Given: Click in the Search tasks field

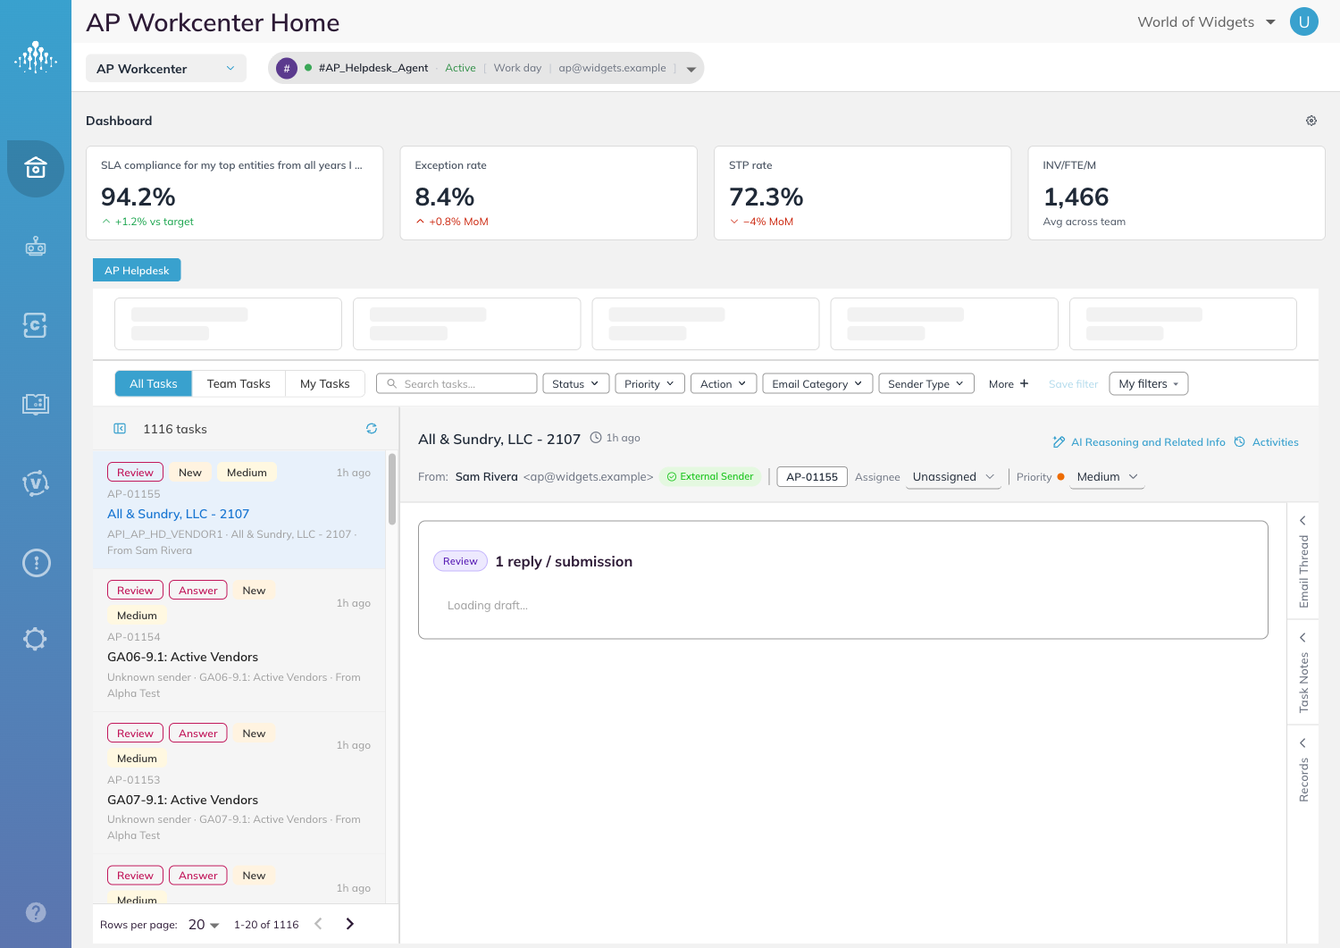Looking at the screenshot, I should (x=456, y=383).
